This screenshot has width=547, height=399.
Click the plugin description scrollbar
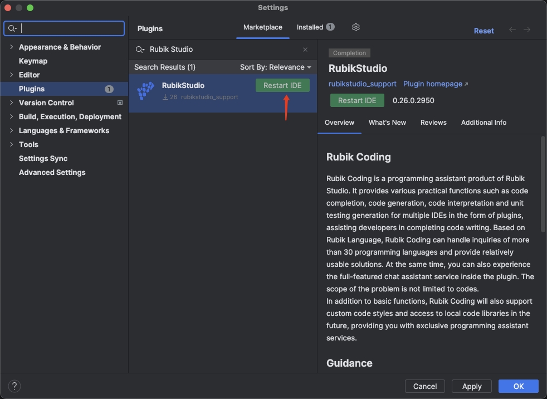(543, 184)
